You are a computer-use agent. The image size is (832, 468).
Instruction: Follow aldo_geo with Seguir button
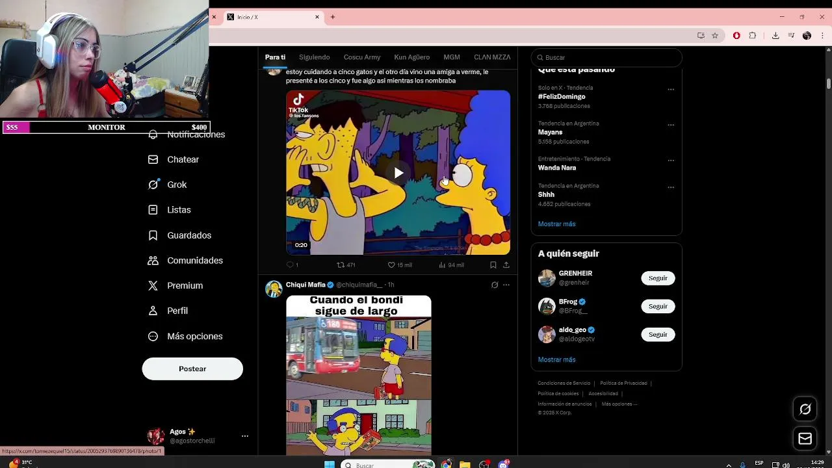pos(658,334)
